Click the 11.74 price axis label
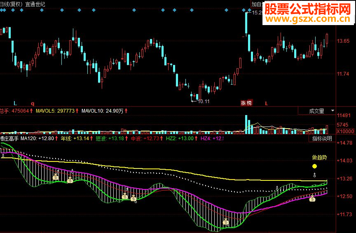 point(343,74)
